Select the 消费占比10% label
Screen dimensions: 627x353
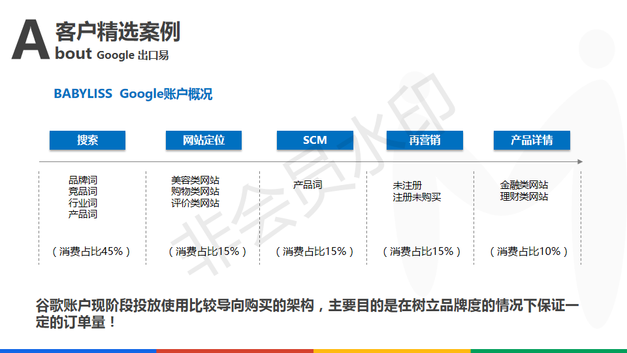coord(528,251)
